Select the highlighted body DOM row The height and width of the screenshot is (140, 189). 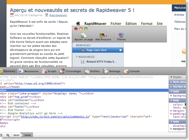(x=84, y=90)
